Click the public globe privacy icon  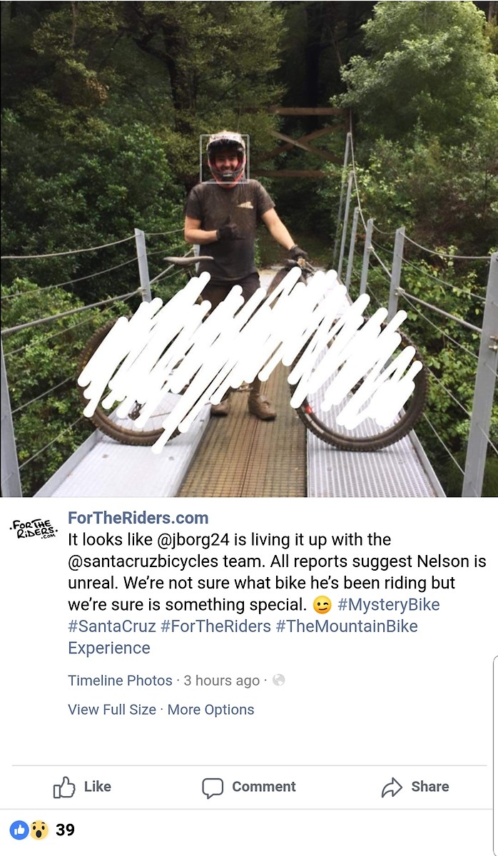tap(279, 680)
